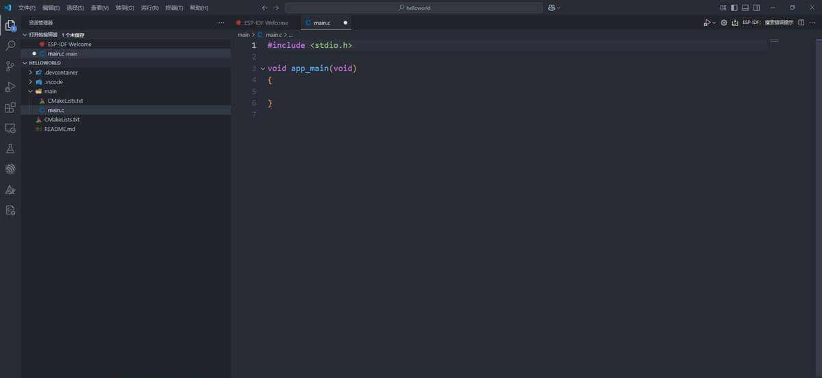The width and height of the screenshot is (822, 378).
Task: Open the Testing flask view
Action: pos(10,149)
